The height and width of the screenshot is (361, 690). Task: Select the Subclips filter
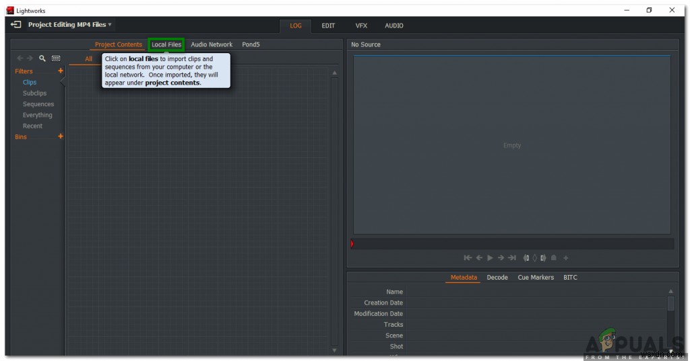tap(34, 93)
